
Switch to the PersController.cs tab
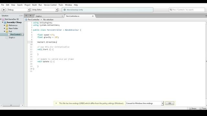point(72,16)
